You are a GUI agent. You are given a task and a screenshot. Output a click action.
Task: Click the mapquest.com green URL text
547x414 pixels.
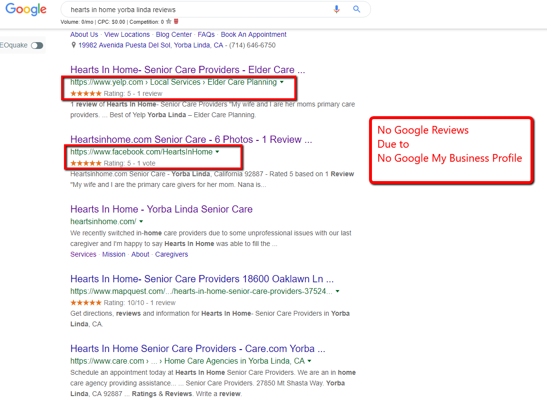coord(201,291)
